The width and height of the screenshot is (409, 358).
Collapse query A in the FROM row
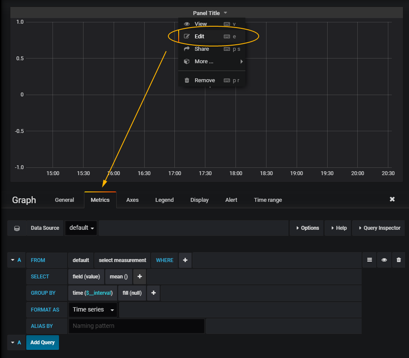point(16,260)
